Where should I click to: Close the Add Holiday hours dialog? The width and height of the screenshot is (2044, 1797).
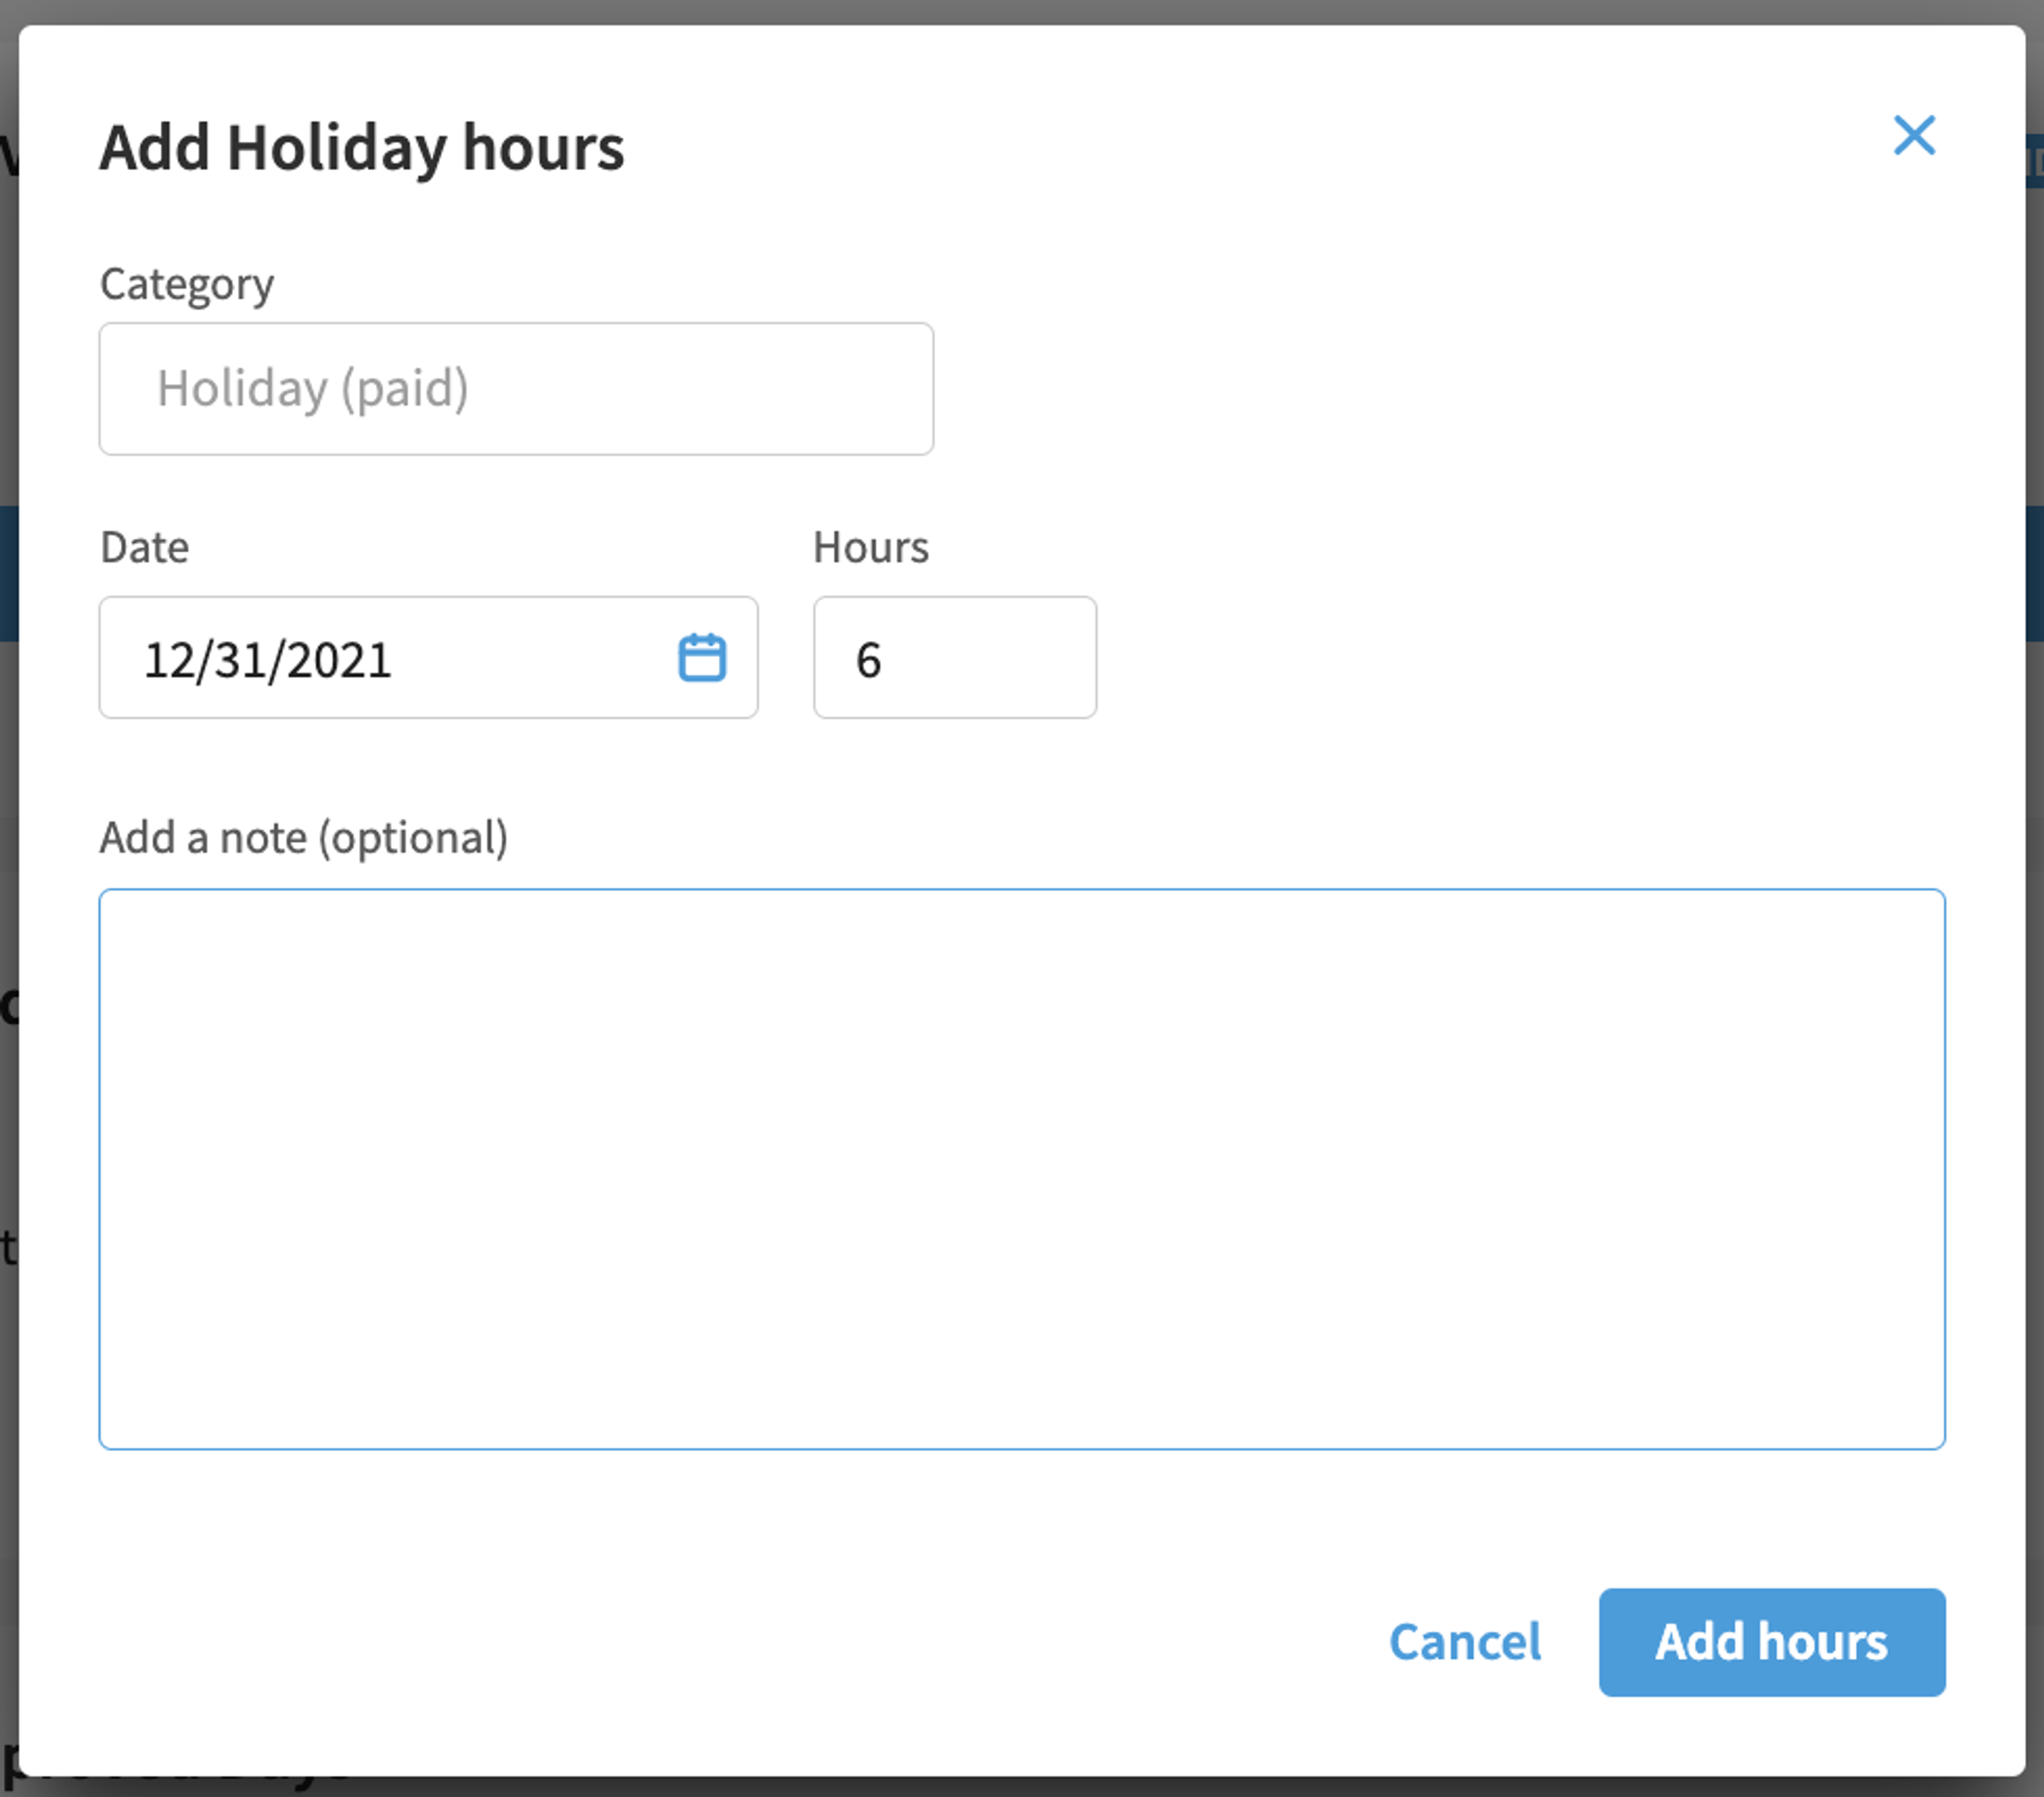[x=1914, y=135]
